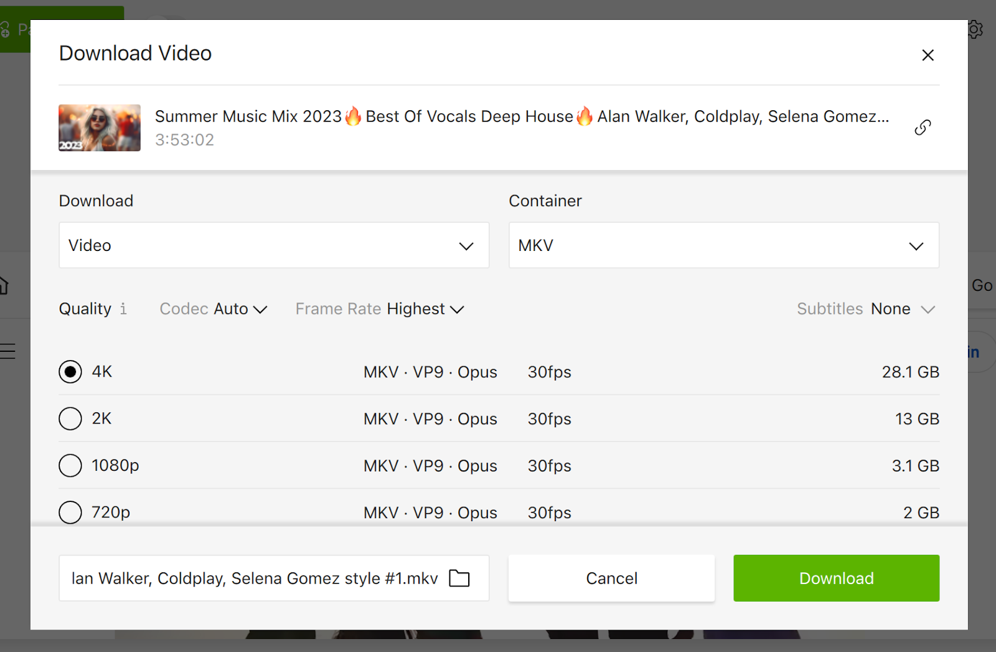The height and width of the screenshot is (652, 996).
Task: Open settings gear behind the dialog
Action: (975, 29)
